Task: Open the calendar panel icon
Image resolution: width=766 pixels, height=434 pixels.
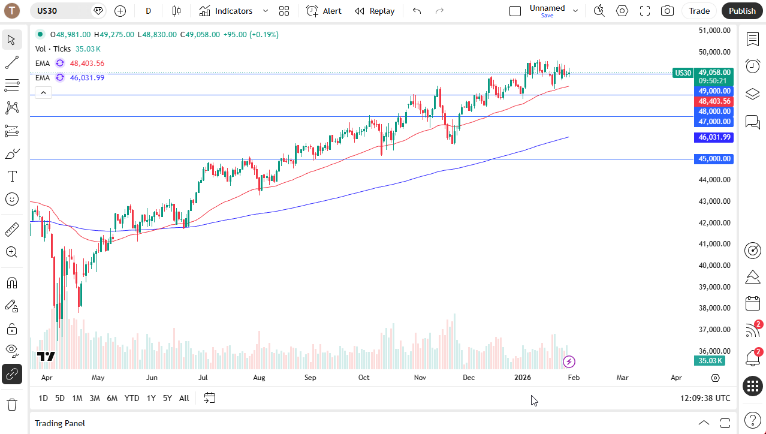Action: pyautogui.click(x=753, y=303)
